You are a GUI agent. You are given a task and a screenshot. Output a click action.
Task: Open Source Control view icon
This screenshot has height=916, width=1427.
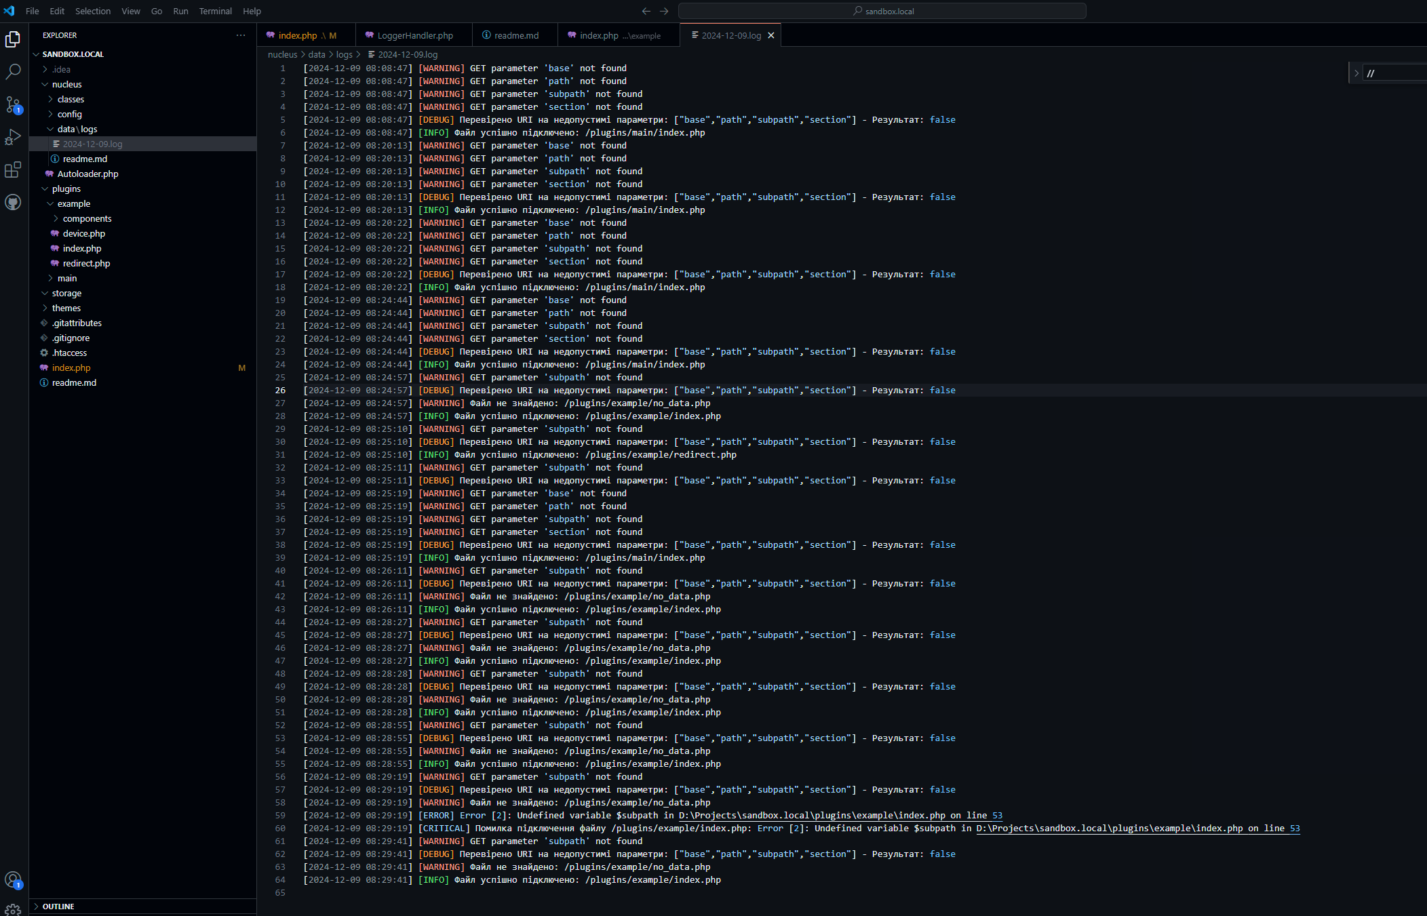click(13, 104)
